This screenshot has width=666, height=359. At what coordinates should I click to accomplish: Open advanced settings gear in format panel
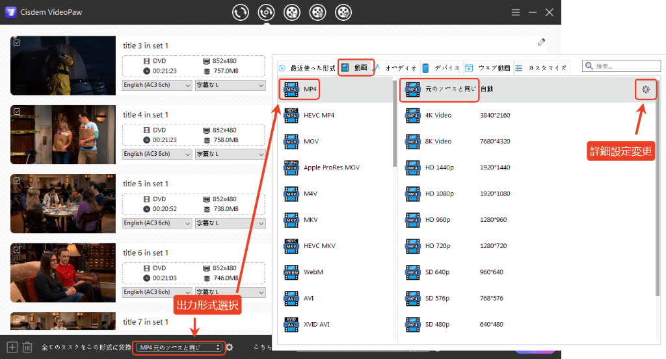[x=645, y=89]
